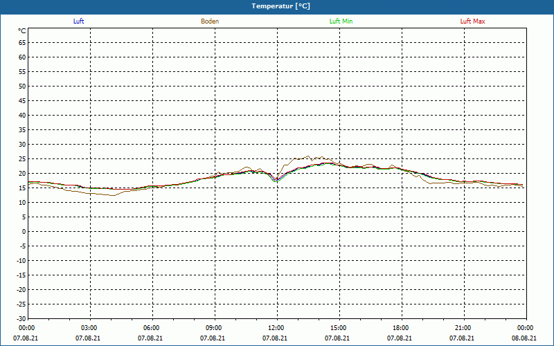Viewport: 554px width, 346px height.
Task: Click the 10 value on the y-axis
Action: [x=22, y=203]
